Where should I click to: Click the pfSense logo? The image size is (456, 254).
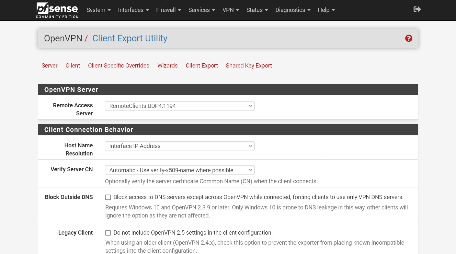(57, 9)
